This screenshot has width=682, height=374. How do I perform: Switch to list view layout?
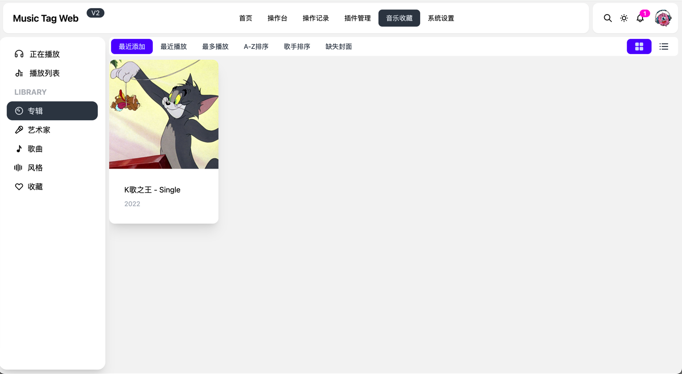(x=664, y=46)
